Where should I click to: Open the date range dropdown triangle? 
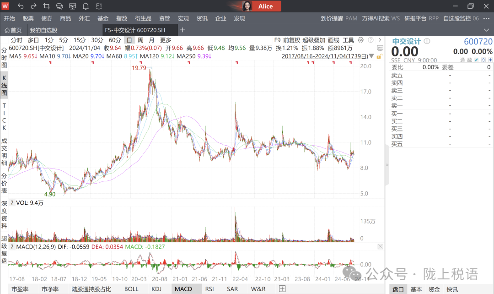(371, 56)
